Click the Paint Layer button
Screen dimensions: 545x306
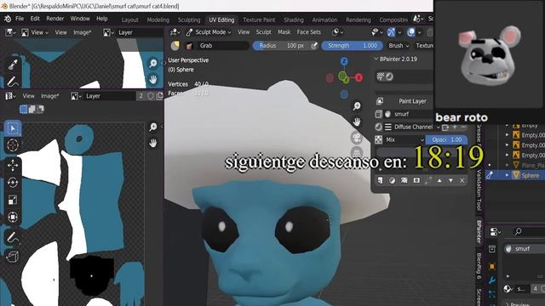(x=412, y=101)
